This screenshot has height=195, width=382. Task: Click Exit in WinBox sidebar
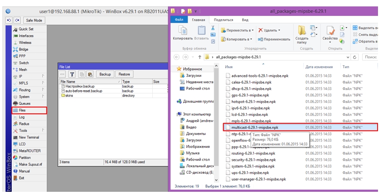(29, 178)
